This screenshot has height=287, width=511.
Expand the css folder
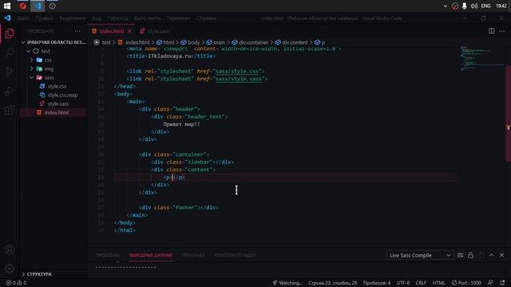(53, 60)
